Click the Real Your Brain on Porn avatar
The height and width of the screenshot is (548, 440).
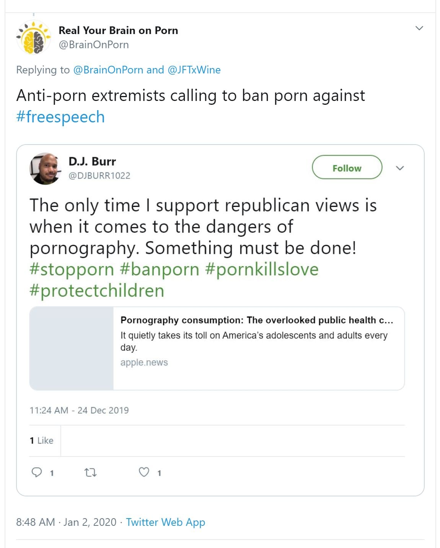click(34, 37)
